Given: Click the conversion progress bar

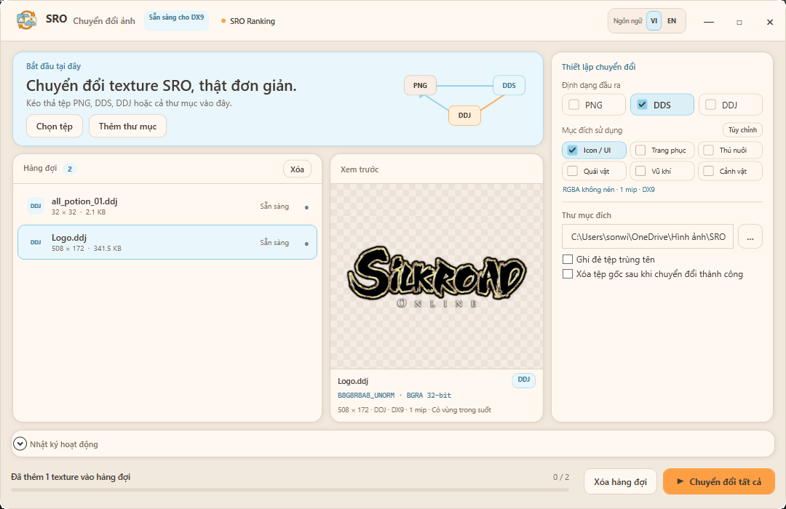Looking at the screenshot, I should (x=290, y=489).
